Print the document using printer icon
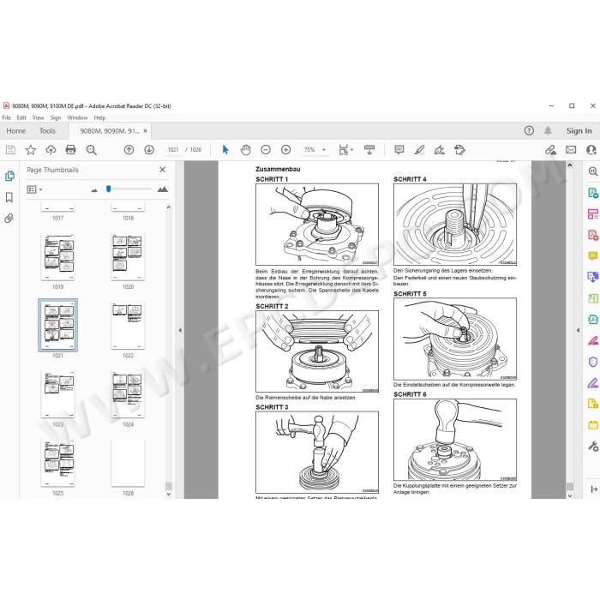The height and width of the screenshot is (600, 600). tap(71, 150)
